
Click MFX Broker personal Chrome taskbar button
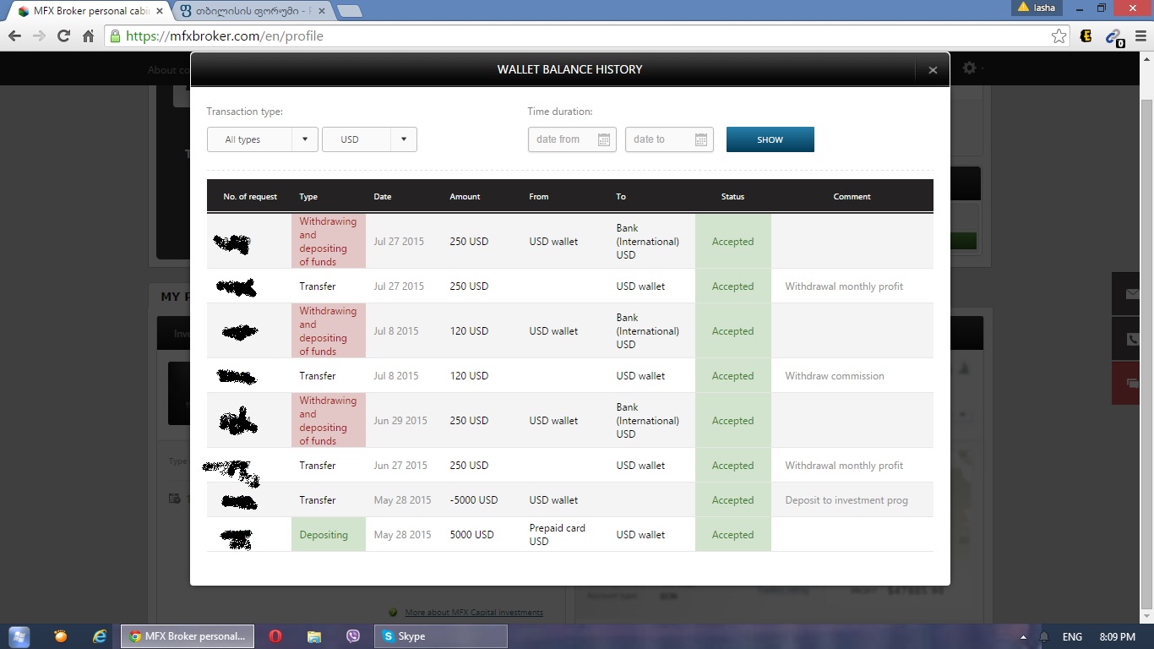(x=188, y=636)
